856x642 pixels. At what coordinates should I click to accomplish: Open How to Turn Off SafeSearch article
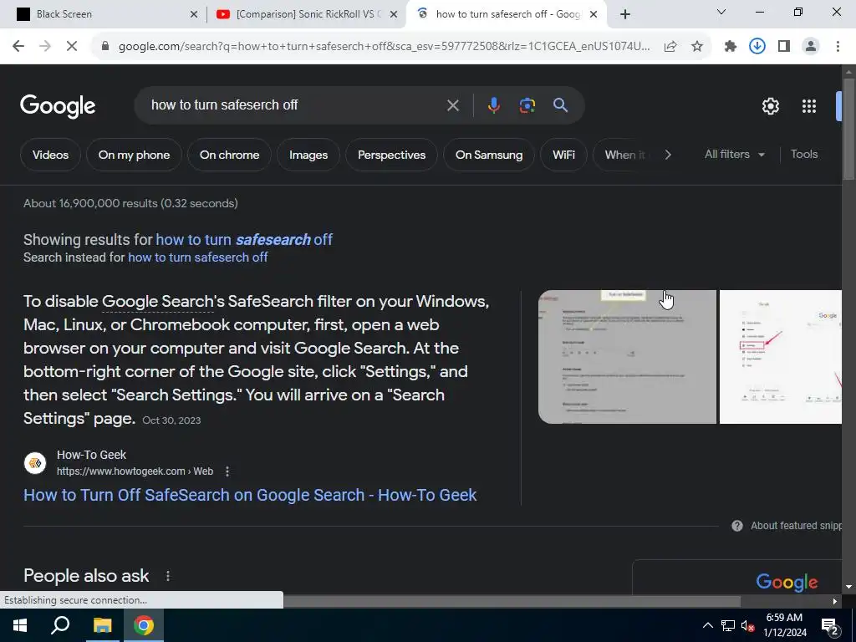[250, 495]
